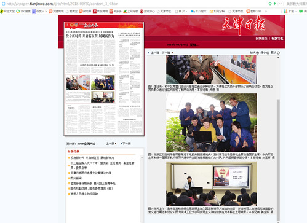307x223 pixels.
Task: Go to previous page 上一版
Action: click(x=111, y=143)
